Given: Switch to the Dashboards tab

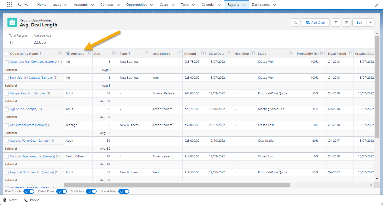Looking at the screenshot, I should [261, 4].
